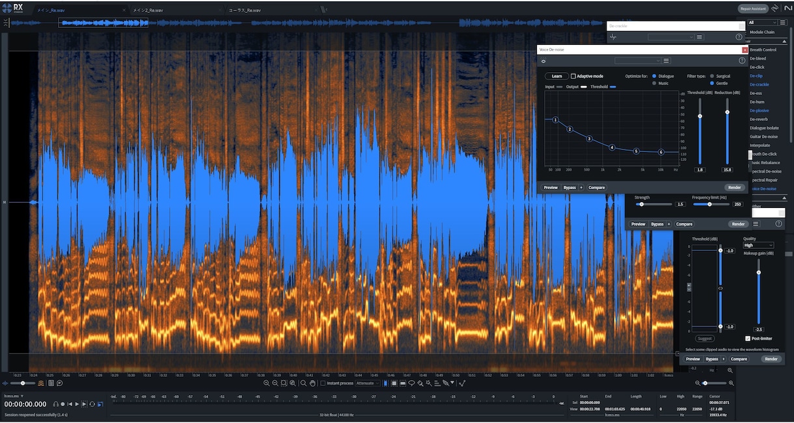Viewport: 794px width, 423px height.
Task: Open Voice De-noise preset menu icon
Action: [666, 60]
